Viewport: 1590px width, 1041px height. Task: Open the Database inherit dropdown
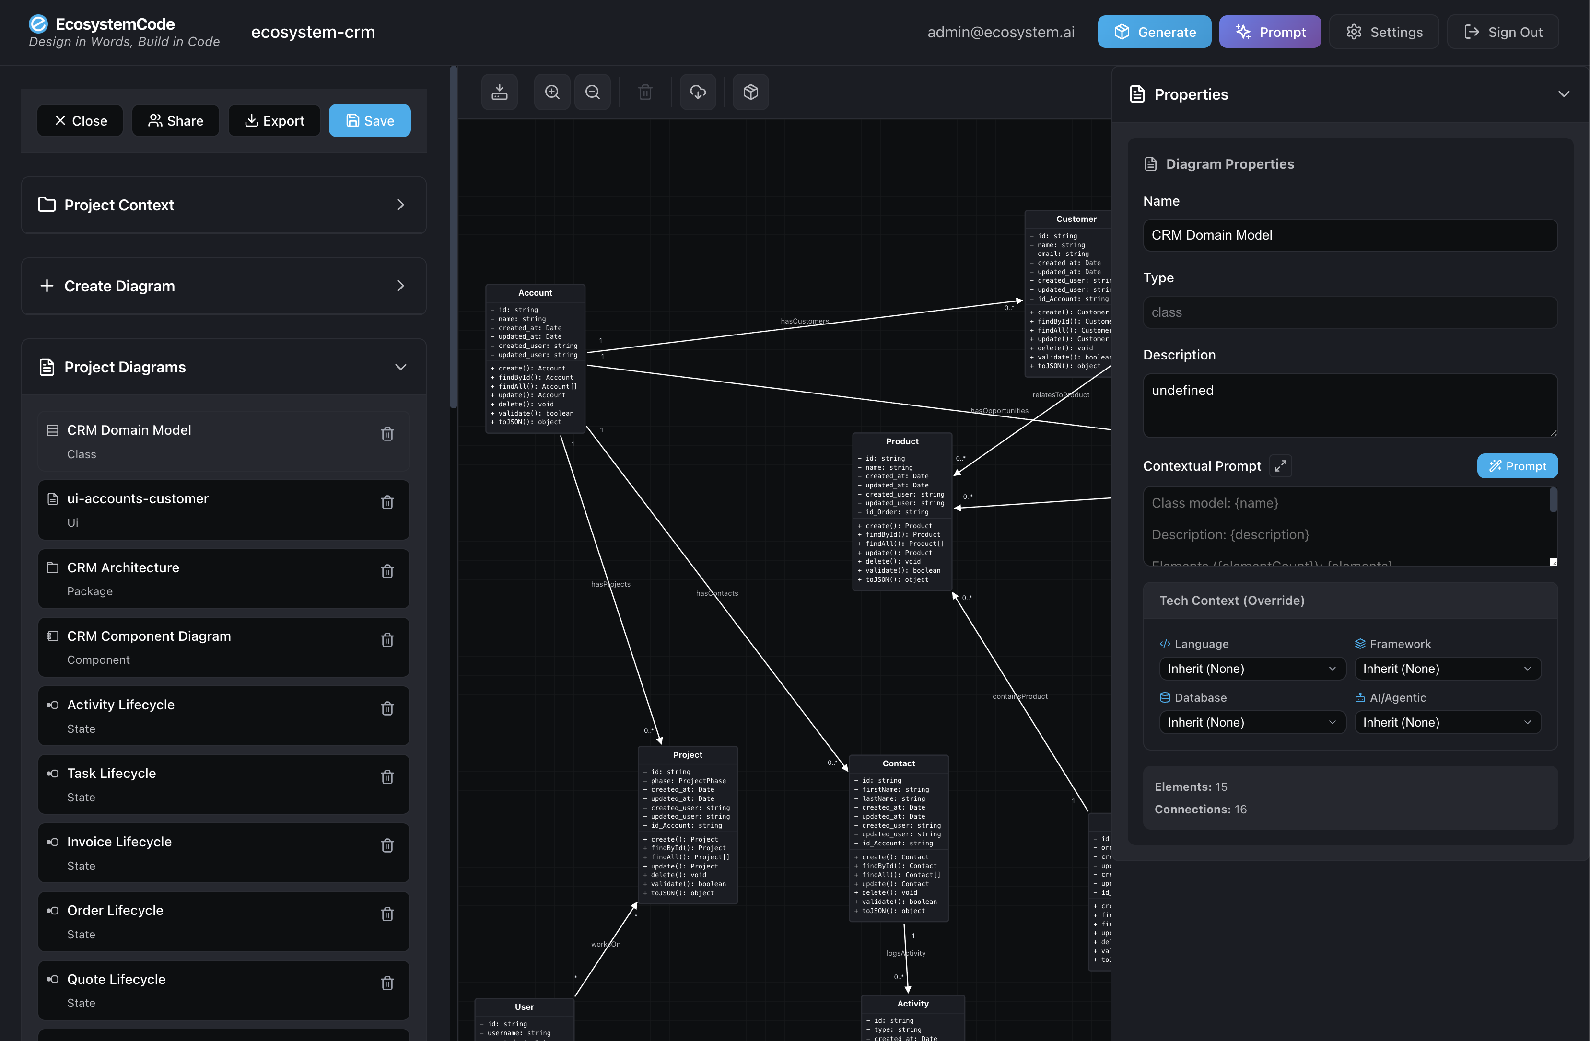1252,722
